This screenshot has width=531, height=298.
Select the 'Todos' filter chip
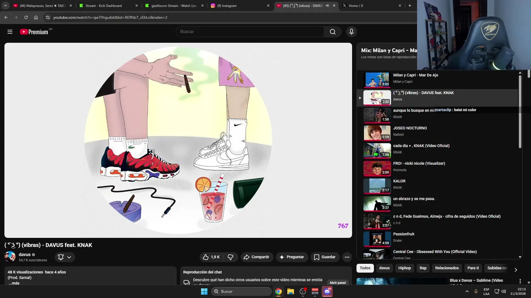[x=365, y=268]
